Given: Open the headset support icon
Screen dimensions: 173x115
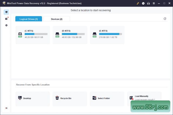Looking at the screenshot, I should (148, 3).
